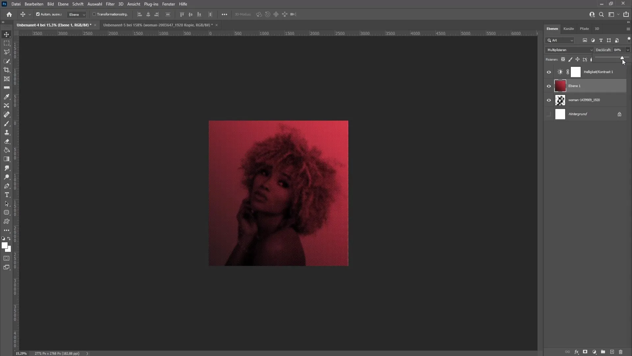Select the Move tool in toolbar
This screenshot has width=632, height=356.
(x=7, y=34)
